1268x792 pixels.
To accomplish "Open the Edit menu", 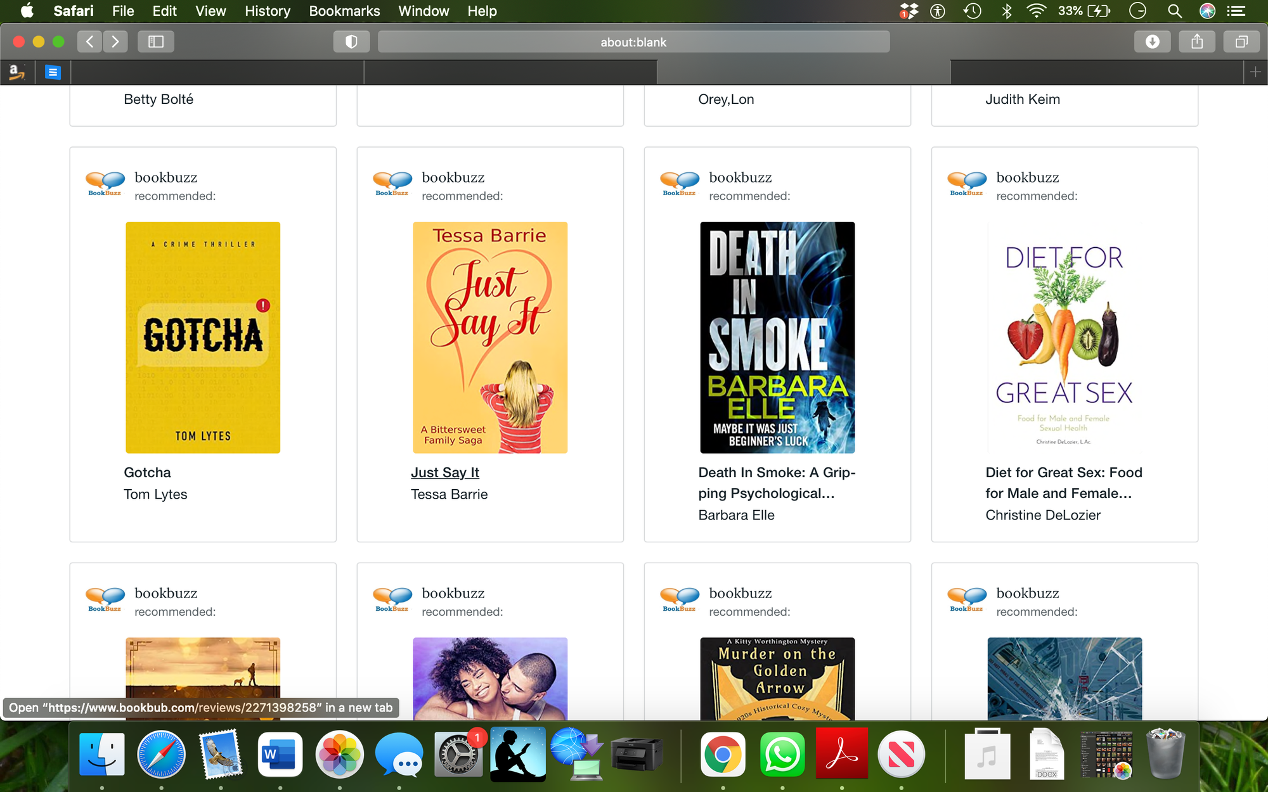I will [164, 11].
